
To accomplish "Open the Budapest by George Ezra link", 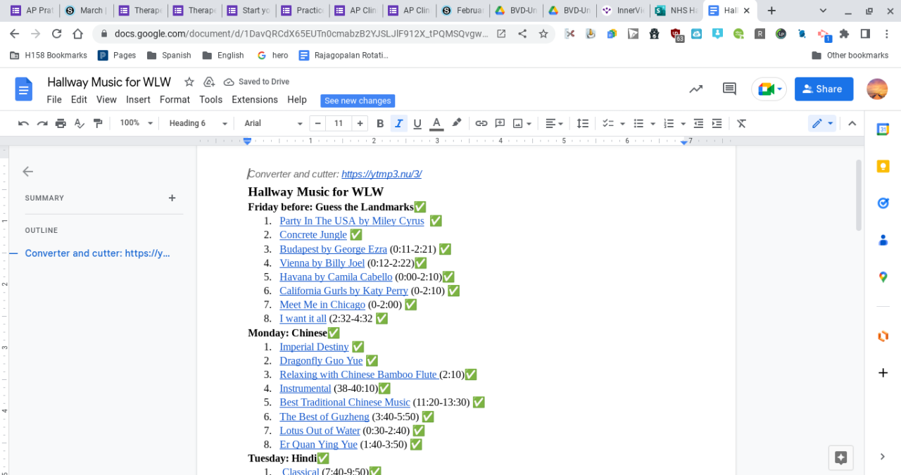I will pos(333,249).
